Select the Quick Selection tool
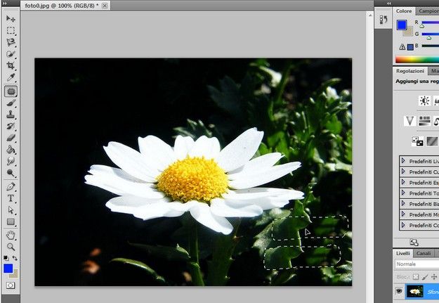The width and height of the screenshot is (439, 303). [x=11, y=54]
